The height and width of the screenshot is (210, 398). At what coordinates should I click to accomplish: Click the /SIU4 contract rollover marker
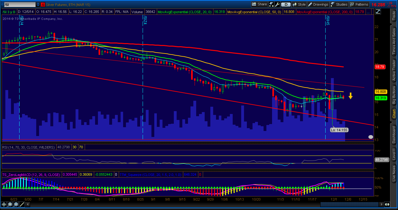pyautogui.click(x=21, y=20)
